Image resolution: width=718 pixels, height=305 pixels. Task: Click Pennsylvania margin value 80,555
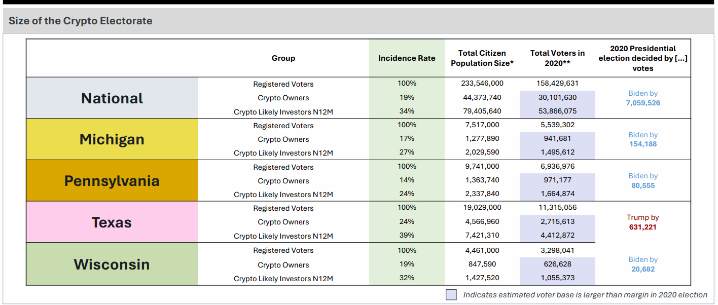pyautogui.click(x=643, y=185)
